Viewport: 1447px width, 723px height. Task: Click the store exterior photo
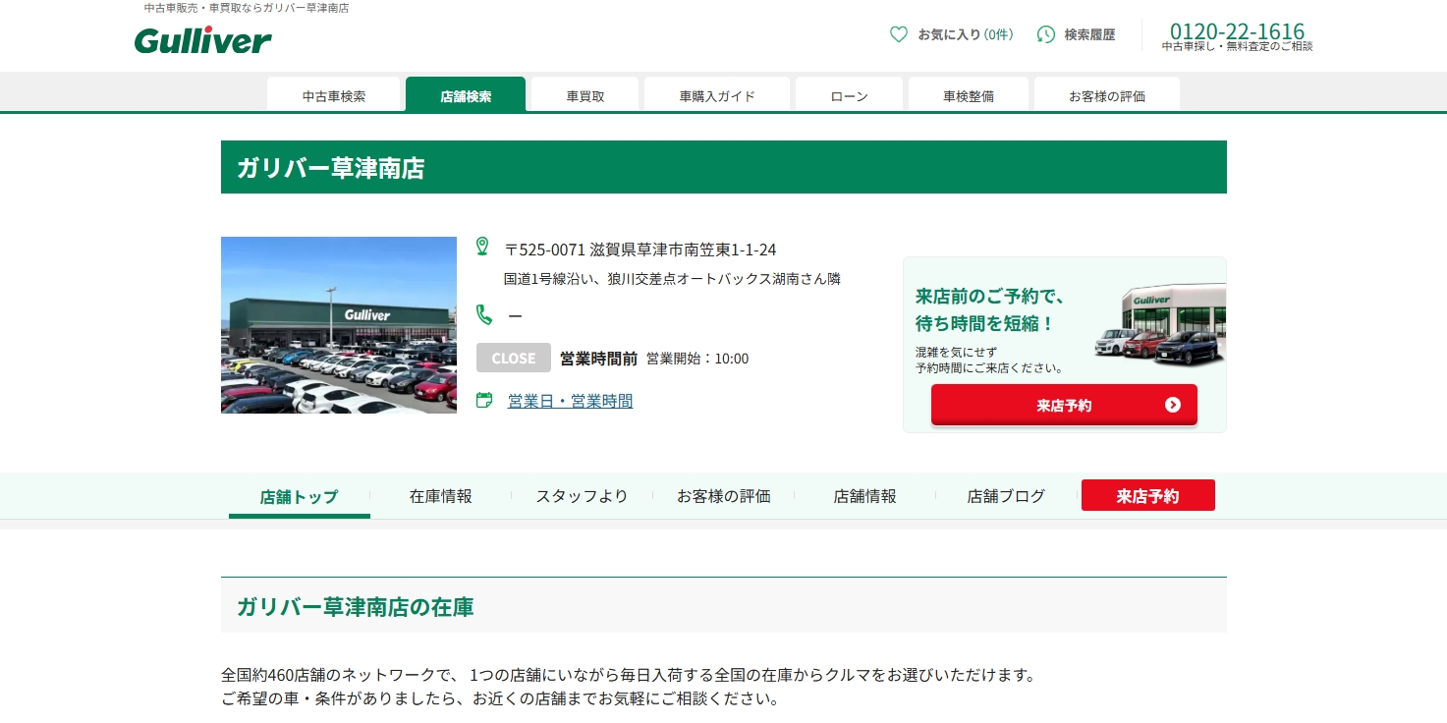coord(339,325)
